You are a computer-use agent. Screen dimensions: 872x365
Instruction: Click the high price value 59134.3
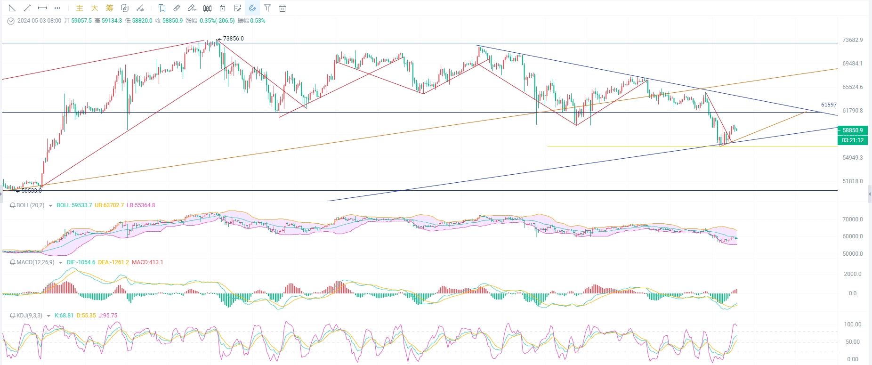[112, 21]
